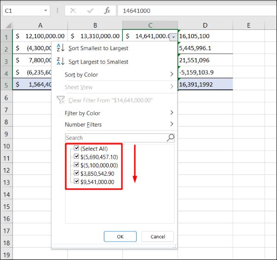Click cell D4 showing -5,159,103.9
277x260 pixels.
point(205,72)
